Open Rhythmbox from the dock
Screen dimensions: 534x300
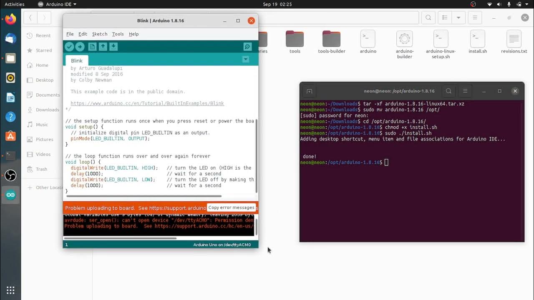pos(10,77)
